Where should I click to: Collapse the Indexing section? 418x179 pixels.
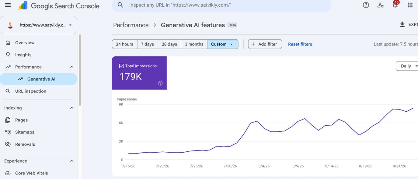[72, 108]
